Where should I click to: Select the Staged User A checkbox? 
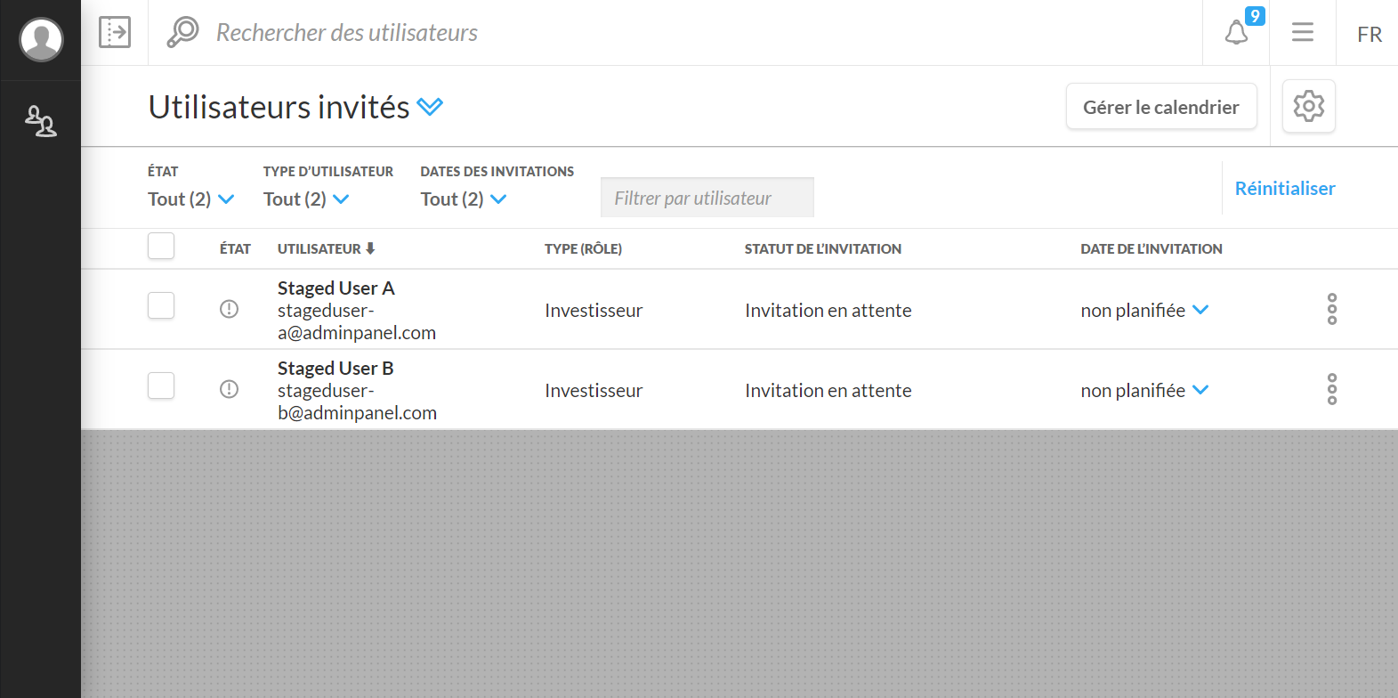coord(161,305)
